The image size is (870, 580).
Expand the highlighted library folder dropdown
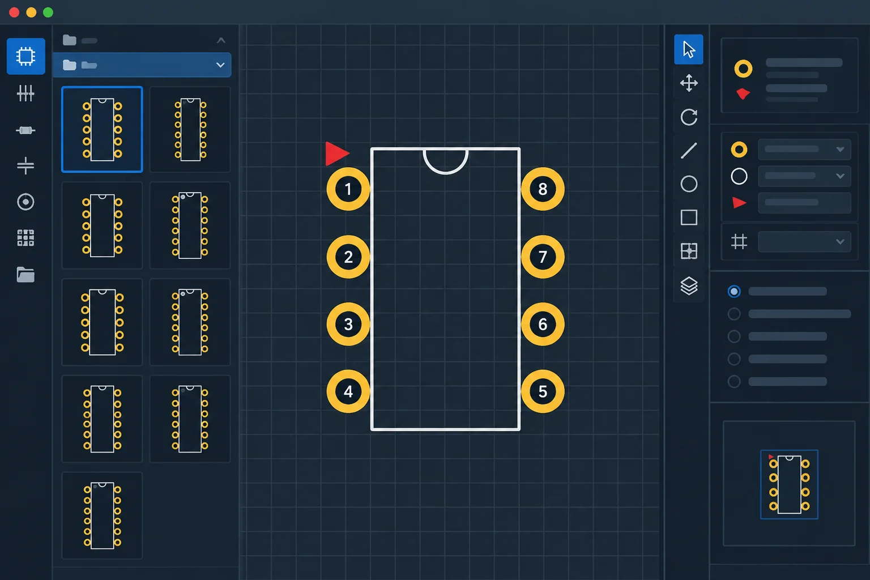point(220,65)
